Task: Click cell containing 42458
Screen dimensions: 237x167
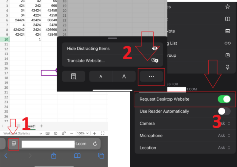Action: 49,11
